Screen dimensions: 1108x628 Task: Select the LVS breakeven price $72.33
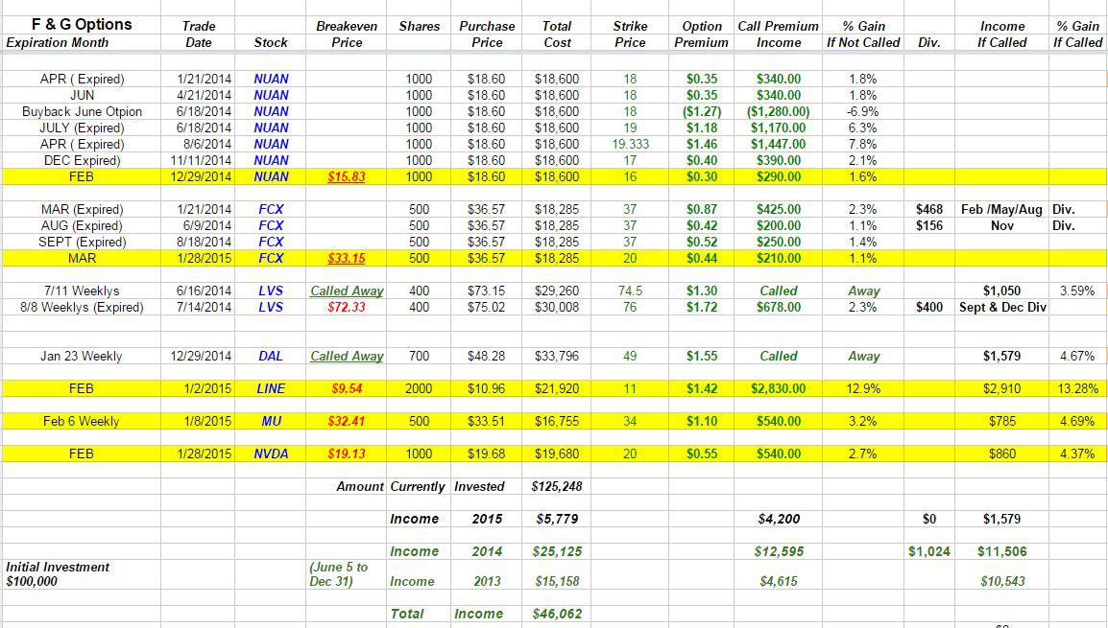coord(347,307)
